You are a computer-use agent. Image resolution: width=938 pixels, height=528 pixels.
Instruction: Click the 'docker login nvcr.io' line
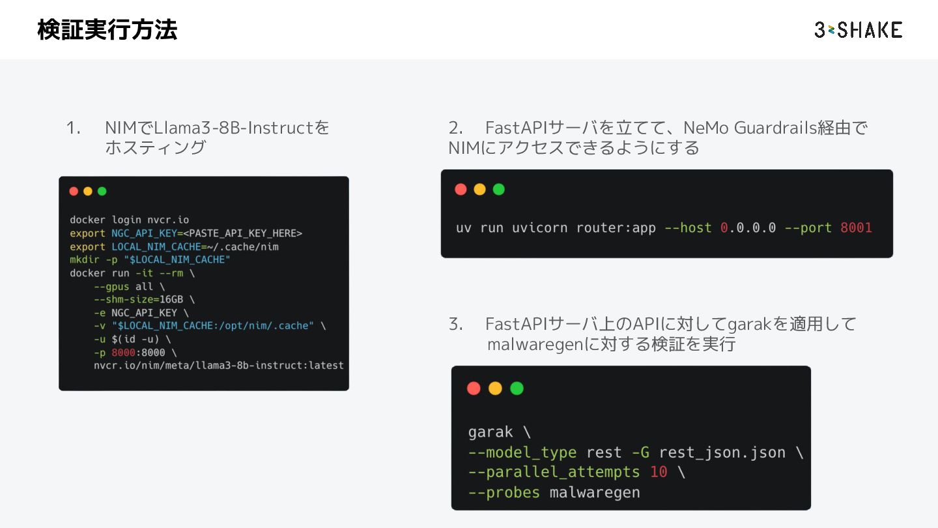(x=129, y=220)
